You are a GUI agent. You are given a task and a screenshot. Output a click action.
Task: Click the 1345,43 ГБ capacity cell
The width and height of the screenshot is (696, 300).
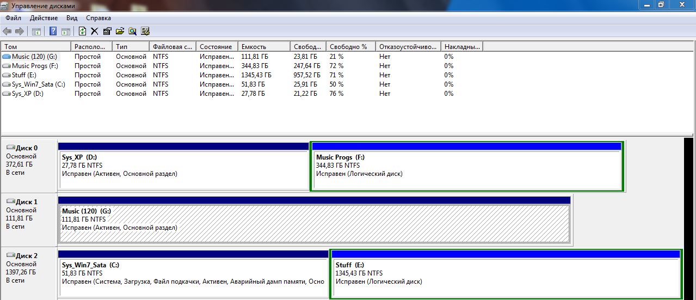(x=256, y=75)
